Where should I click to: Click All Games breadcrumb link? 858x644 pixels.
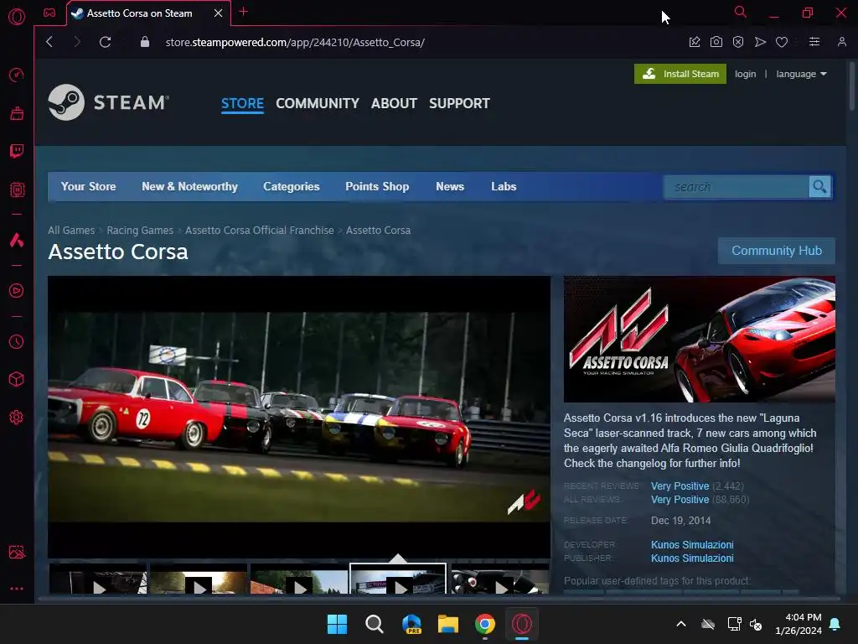point(71,231)
